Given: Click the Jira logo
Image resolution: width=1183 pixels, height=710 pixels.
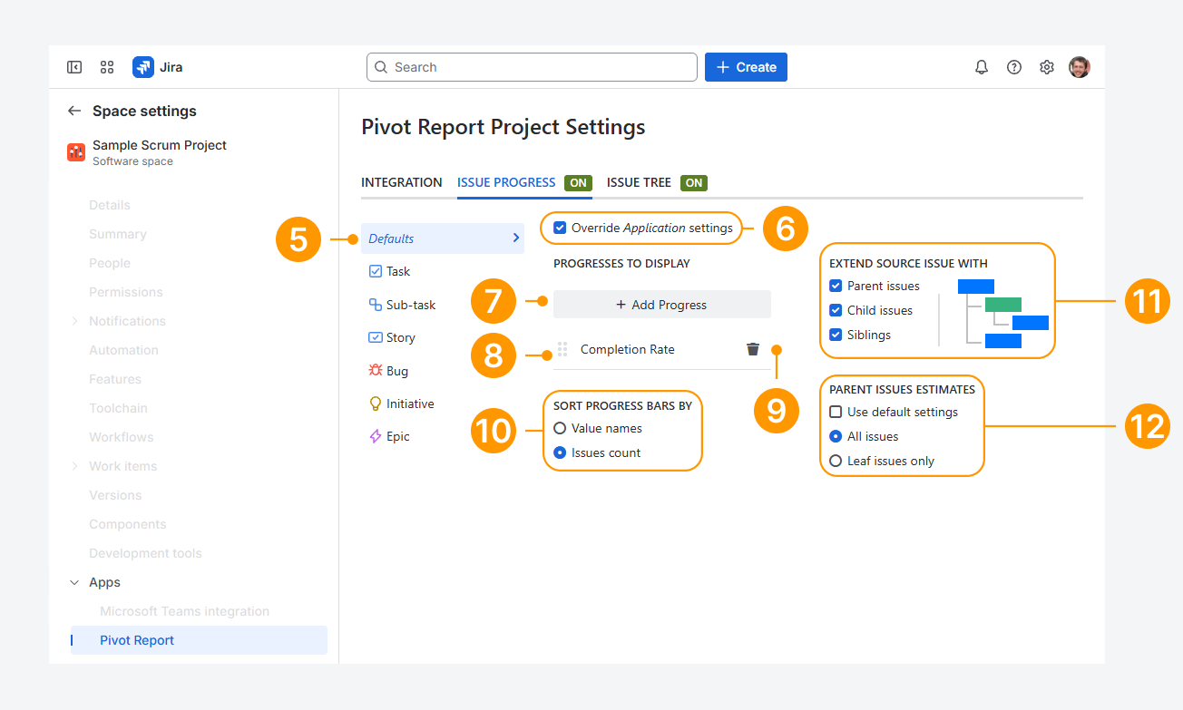Looking at the screenshot, I should 143,67.
